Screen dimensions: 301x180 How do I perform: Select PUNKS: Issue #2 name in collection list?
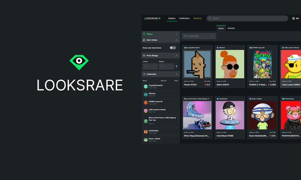pos(156,101)
